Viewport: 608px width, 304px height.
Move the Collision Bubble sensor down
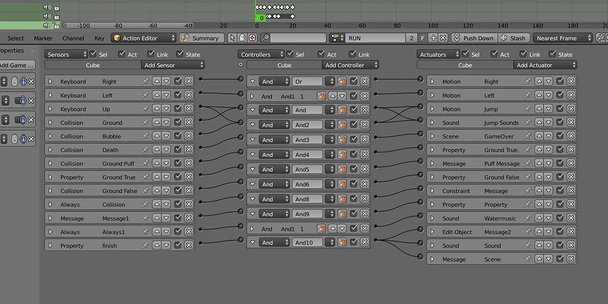click(x=166, y=136)
